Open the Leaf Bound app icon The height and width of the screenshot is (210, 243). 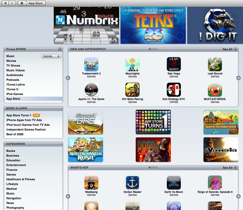point(215,64)
